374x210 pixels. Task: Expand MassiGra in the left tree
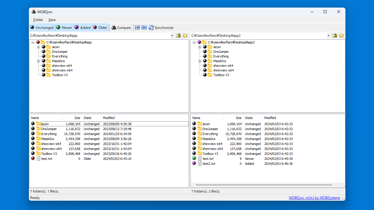click(38, 61)
